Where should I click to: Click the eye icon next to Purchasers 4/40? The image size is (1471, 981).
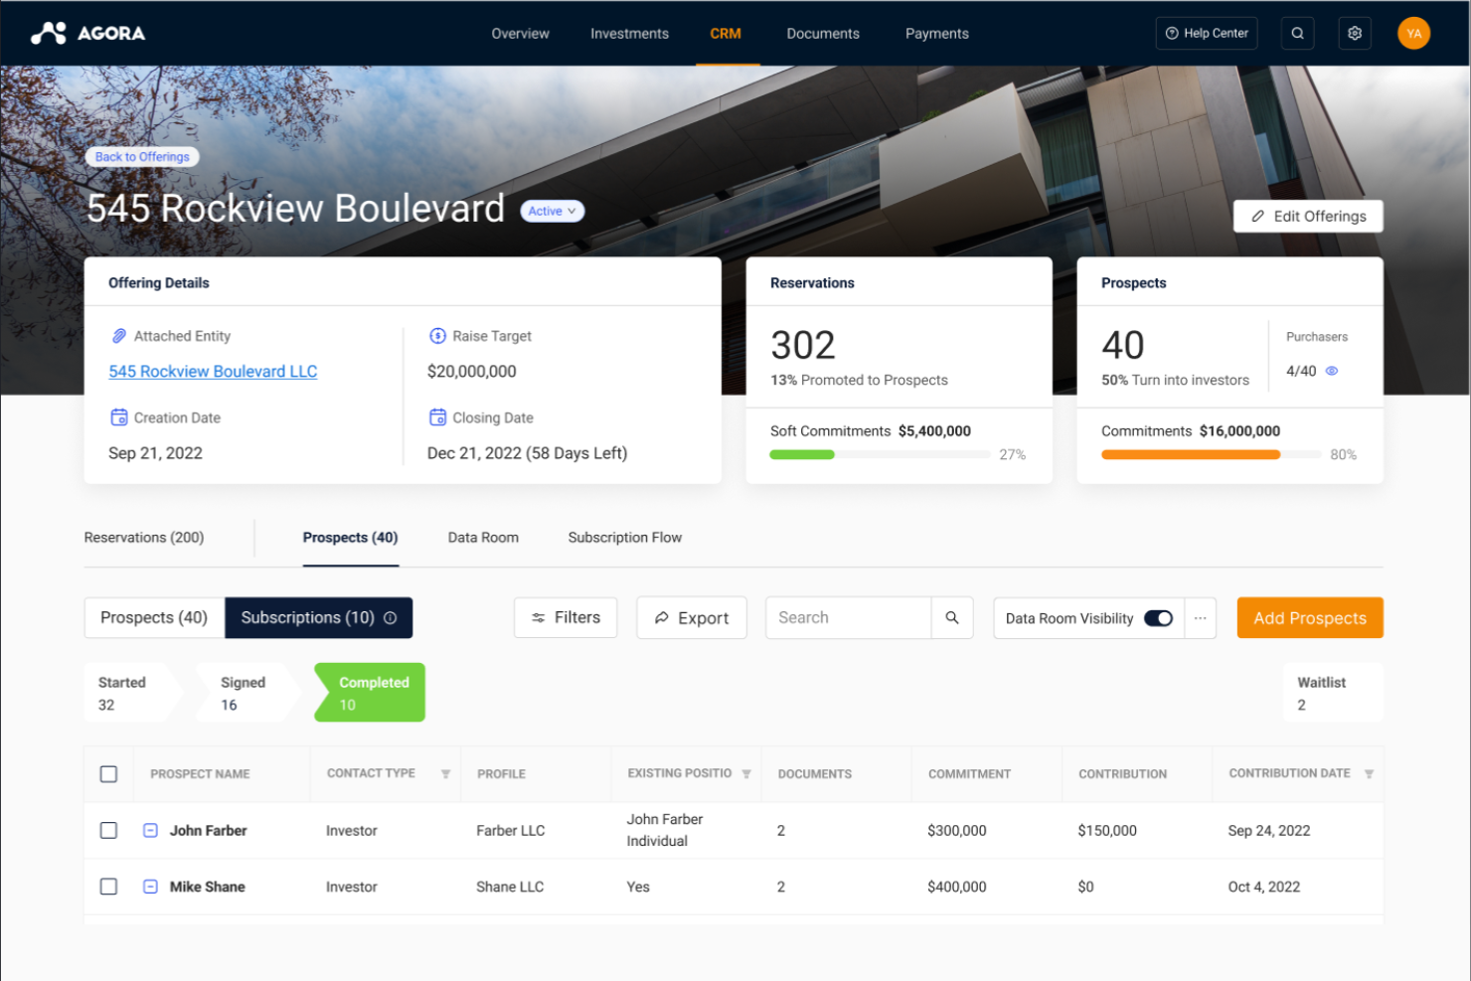coord(1332,371)
